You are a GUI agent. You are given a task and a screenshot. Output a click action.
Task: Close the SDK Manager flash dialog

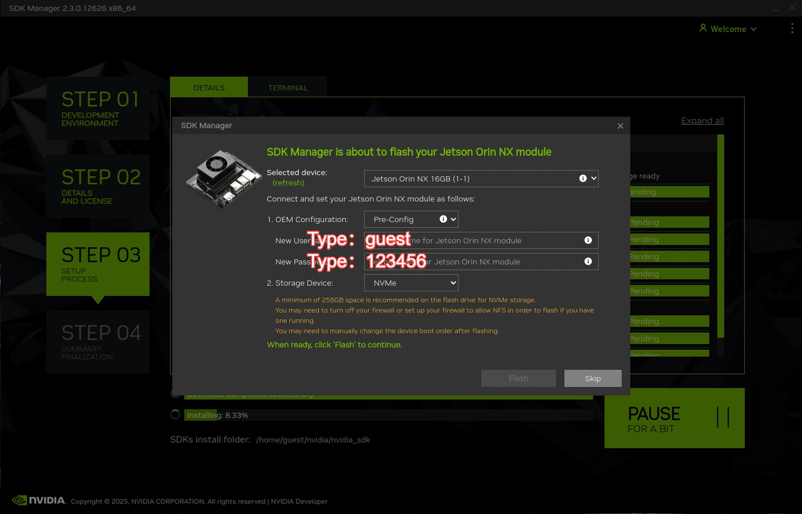coord(620,126)
